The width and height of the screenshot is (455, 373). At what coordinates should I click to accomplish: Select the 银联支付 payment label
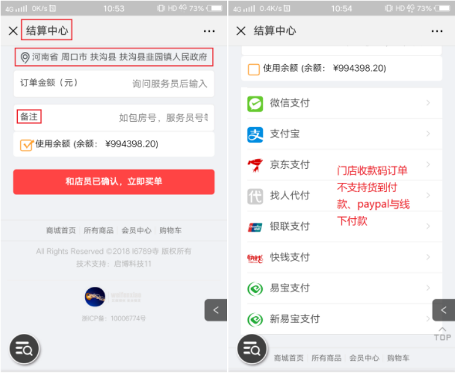pyautogui.click(x=290, y=227)
